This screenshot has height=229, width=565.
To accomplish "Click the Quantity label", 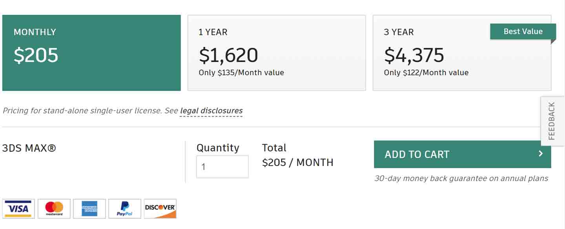I will point(218,148).
